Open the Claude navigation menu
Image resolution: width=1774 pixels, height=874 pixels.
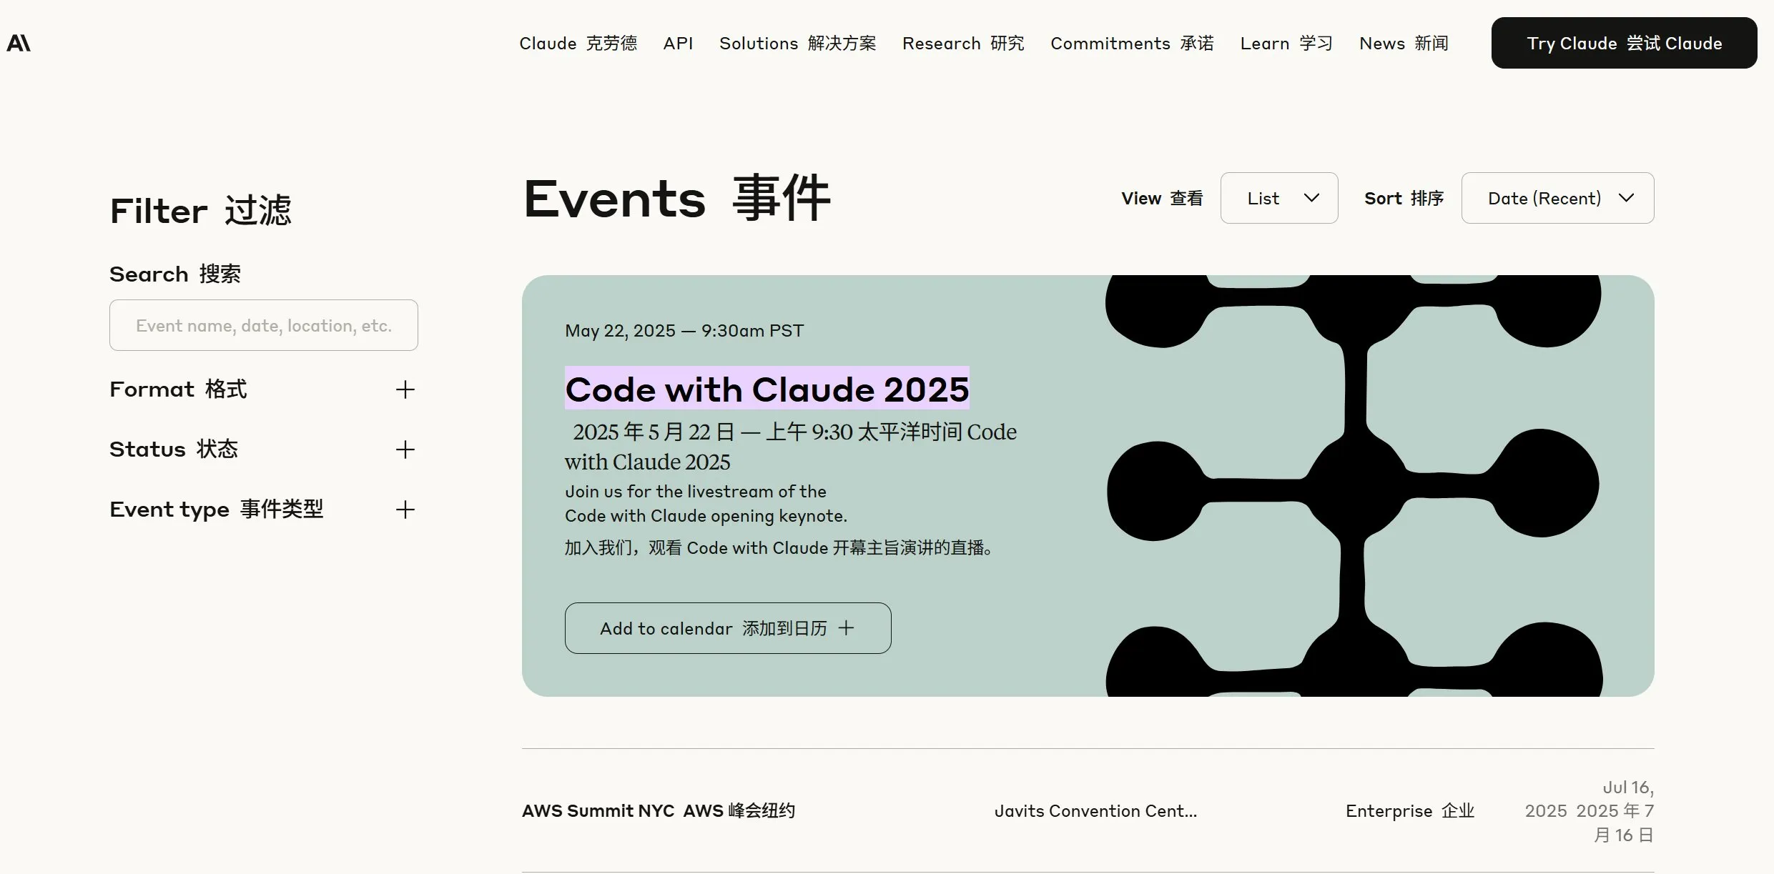pos(578,44)
